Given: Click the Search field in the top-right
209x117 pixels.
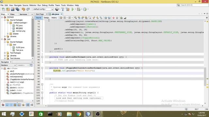Looking at the screenshot, I should pos(193,5).
